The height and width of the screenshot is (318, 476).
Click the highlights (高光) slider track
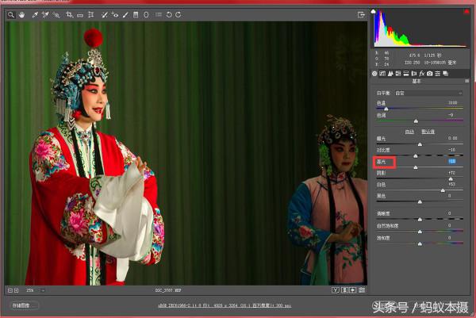coord(420,167)
